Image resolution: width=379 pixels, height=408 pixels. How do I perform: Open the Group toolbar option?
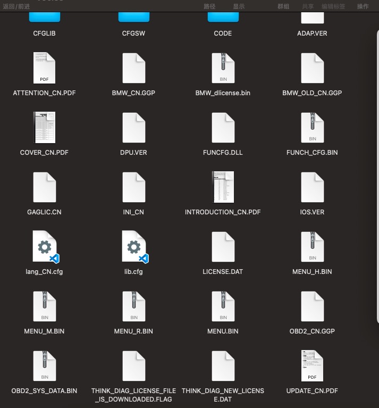(283, 6)
